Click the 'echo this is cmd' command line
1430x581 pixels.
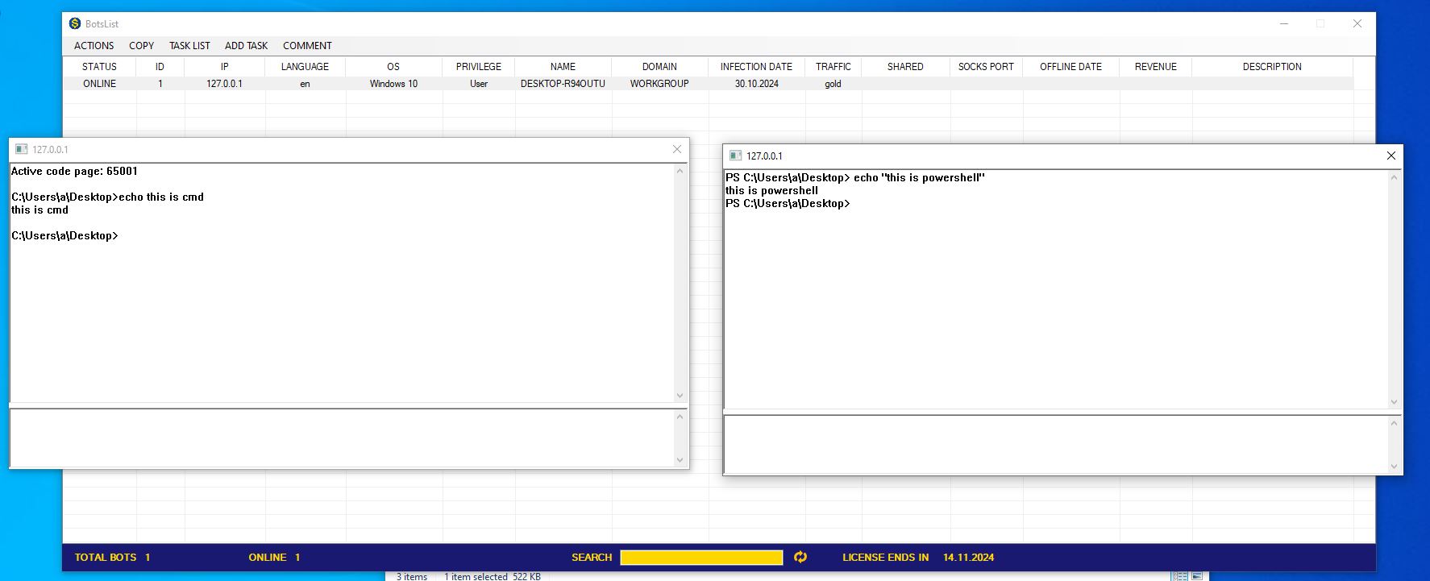click(108, 197)
